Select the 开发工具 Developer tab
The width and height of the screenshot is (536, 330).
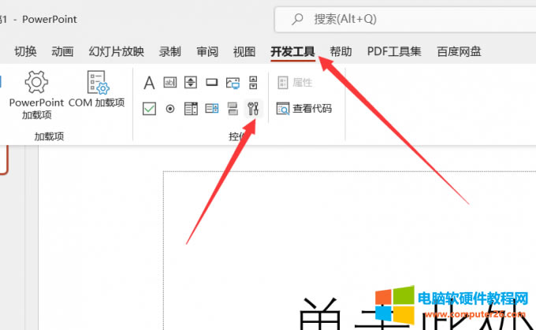292,51
